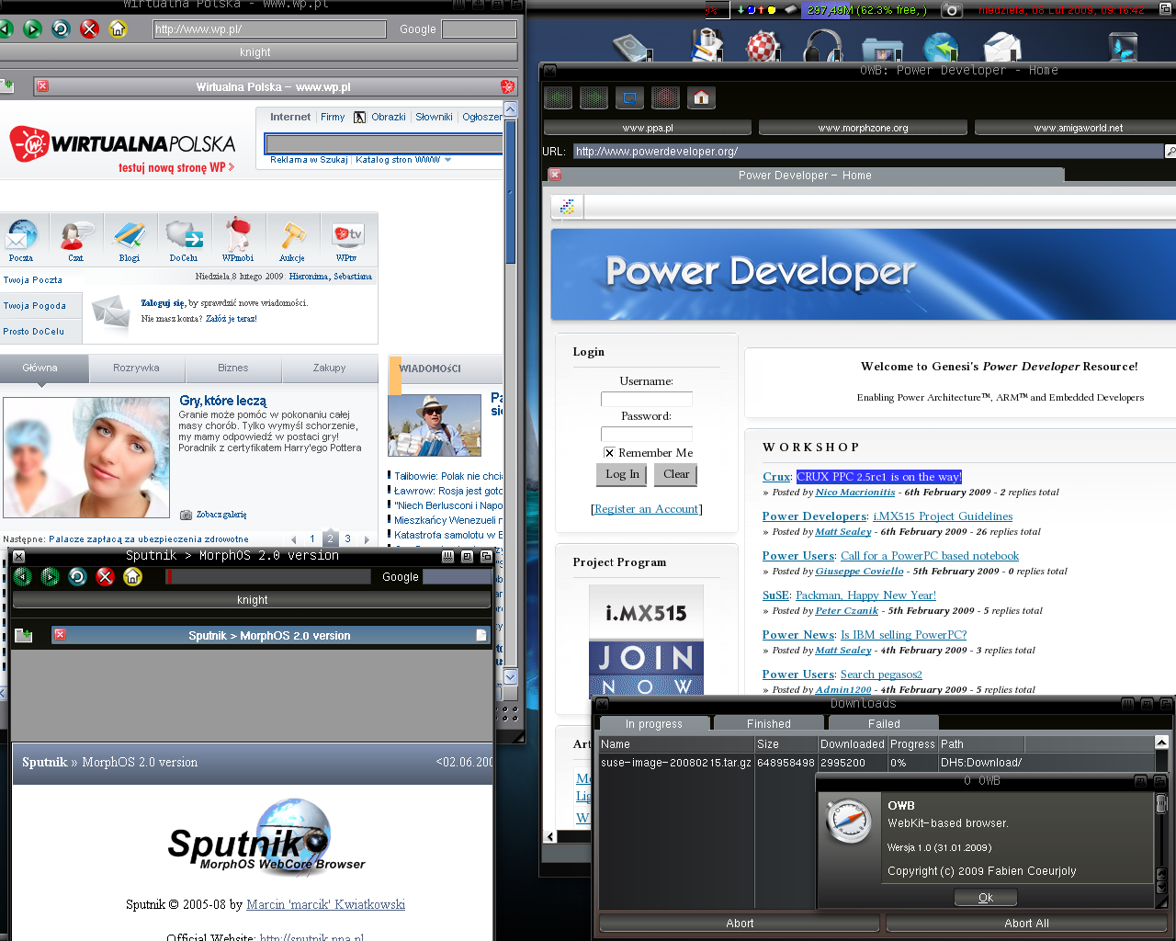Open the WPtv icon on wp.pl
This screenshot has width=1176, height=941.
click(x=346, y=240)
